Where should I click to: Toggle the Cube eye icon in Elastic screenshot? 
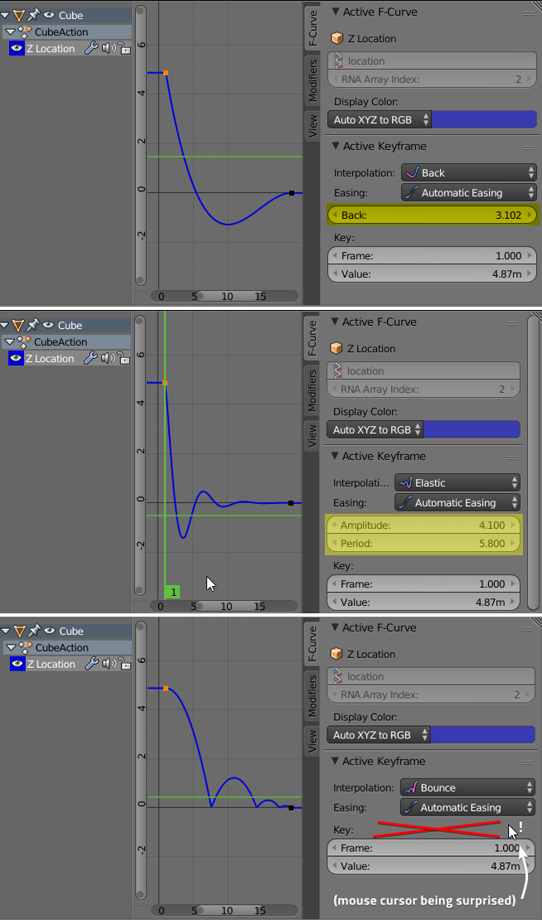(x=48, y=325)
